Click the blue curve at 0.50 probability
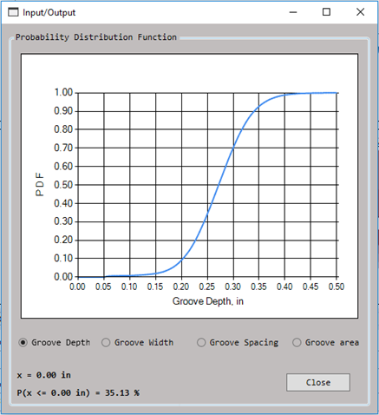379x415 pixels. click(x=218, y=185)
